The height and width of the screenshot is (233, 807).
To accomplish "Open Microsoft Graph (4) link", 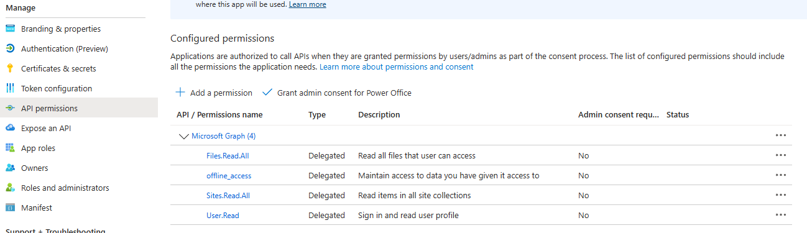I will [223, 135].
